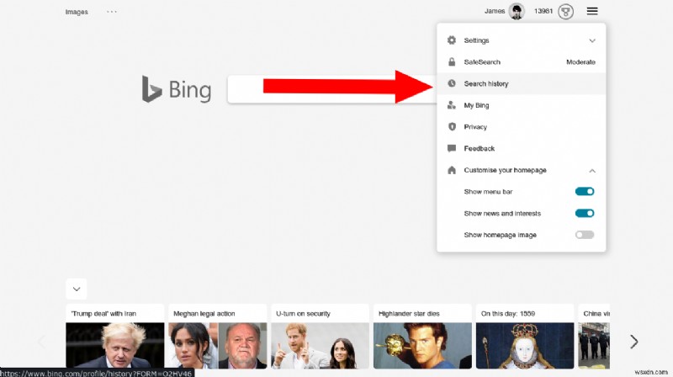Collapse news carousel with down chevron
This screenshot has width=673, height=377.
tap(77, 289)
